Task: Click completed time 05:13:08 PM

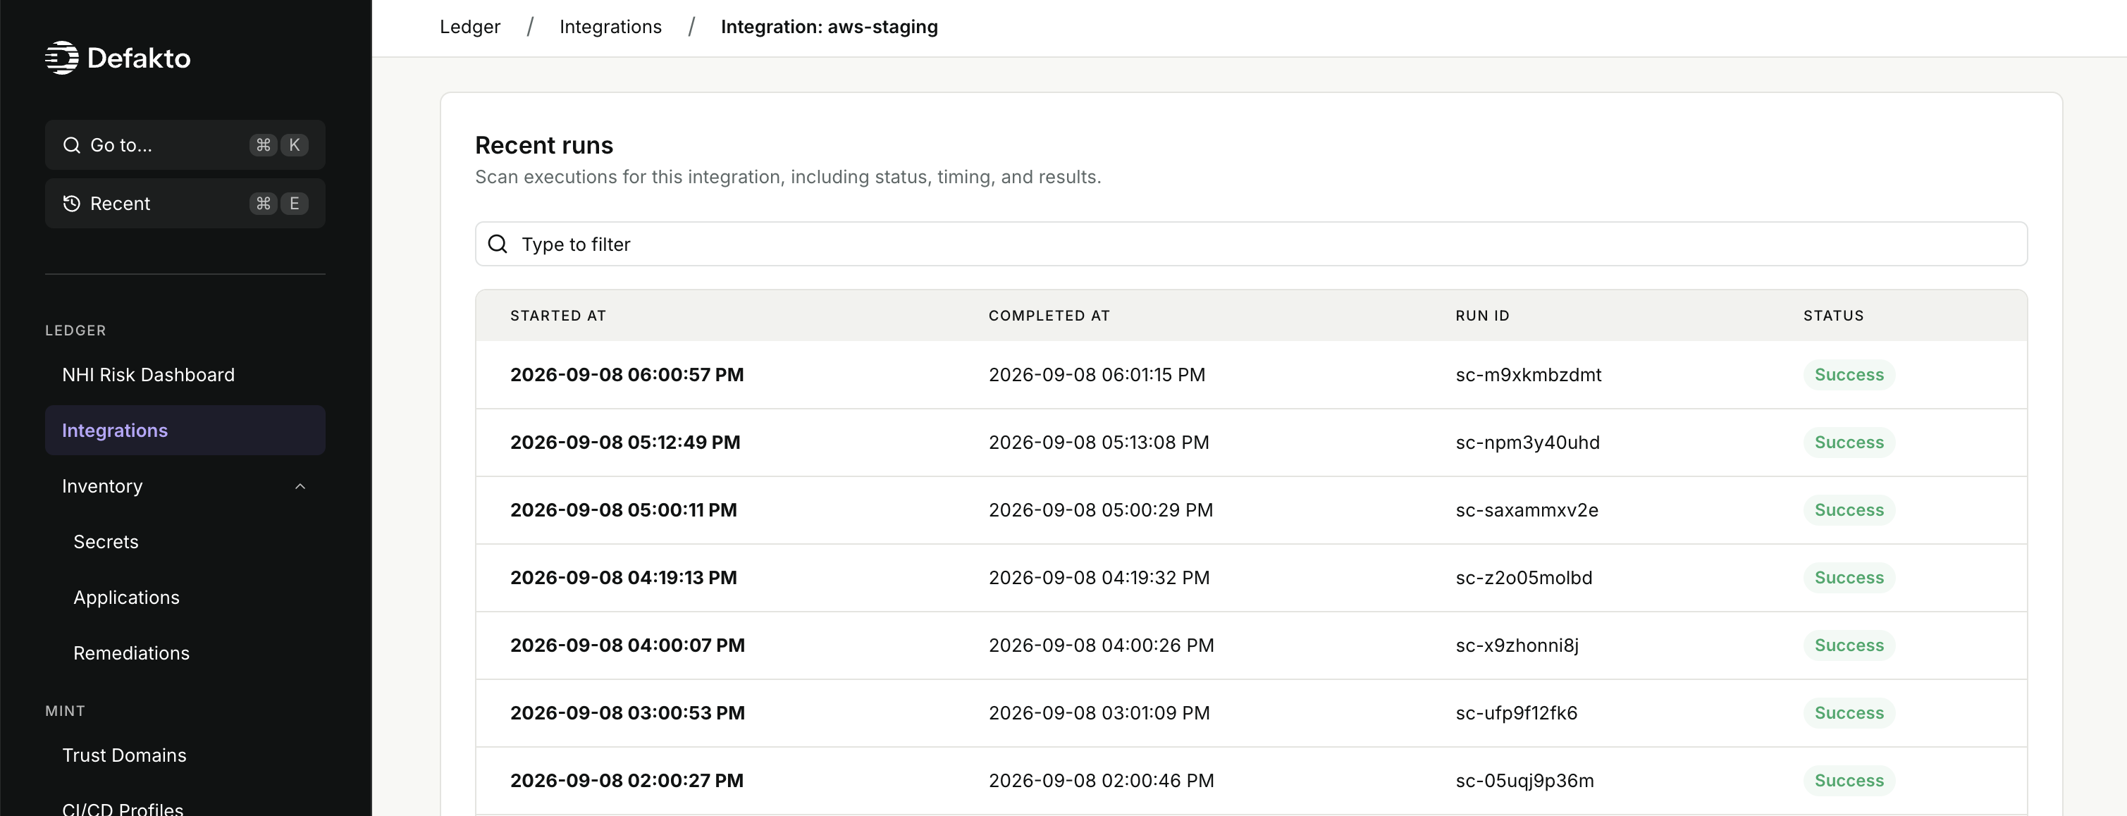Action: pyautogui.click(x=1098, y=443)
